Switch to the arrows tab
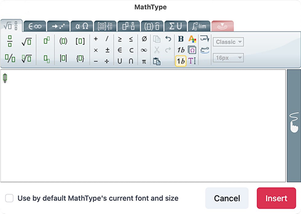The height and width of the screenshot is (214, 301). coord(58,26)
